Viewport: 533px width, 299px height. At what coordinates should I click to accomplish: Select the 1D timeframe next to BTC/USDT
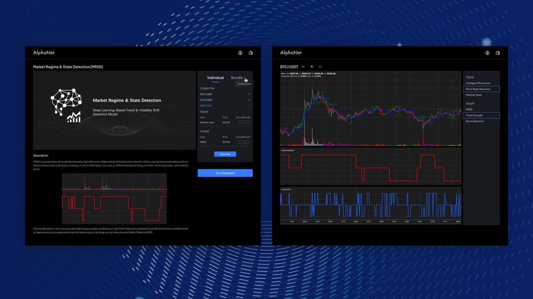click(311, 66)
